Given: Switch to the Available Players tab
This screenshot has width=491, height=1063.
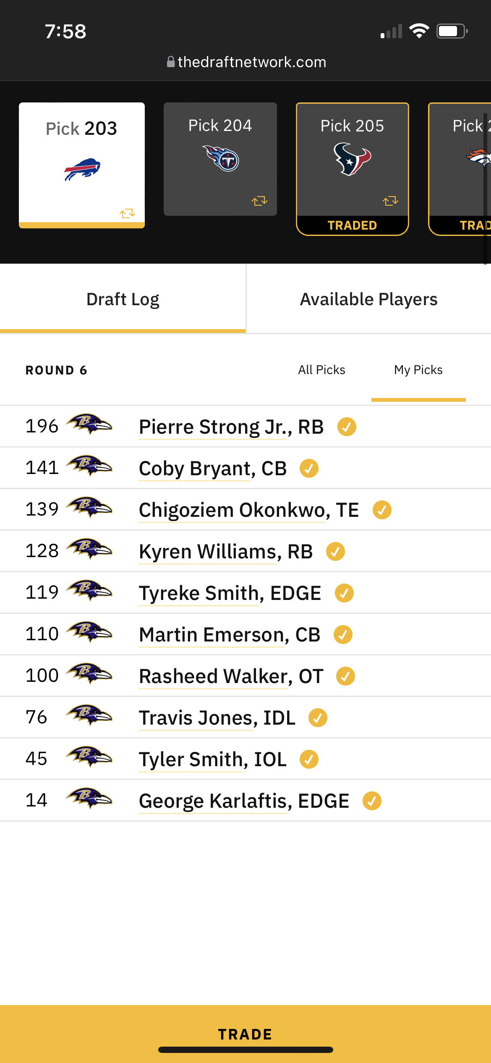Looking at the screenshot, I should point(368,299).
